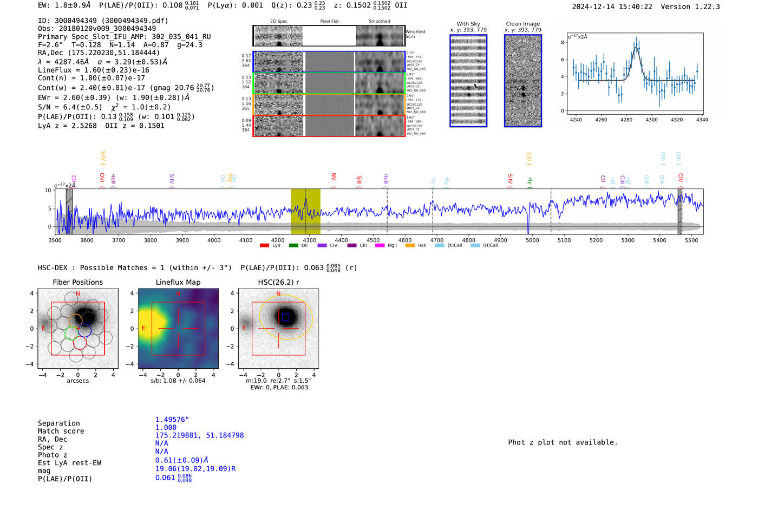The height and width of the screenshot is (516, 758).
Task: Click the gray hatched band near 5460 Å
Action: click(679, 211)
